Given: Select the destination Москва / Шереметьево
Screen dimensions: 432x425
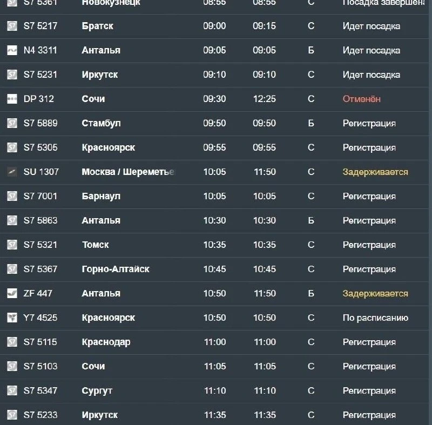Looking at the screenshot, I should point(128,172).
